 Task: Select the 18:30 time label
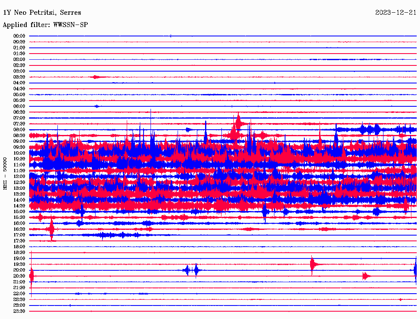19,252
